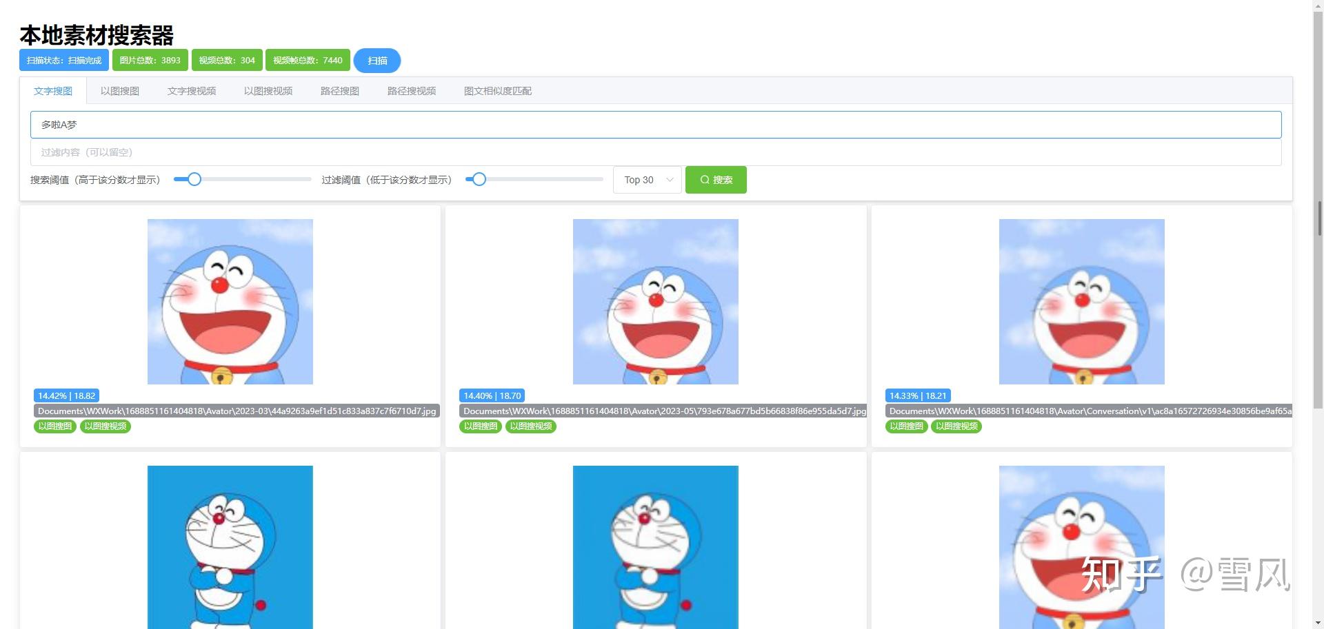The height and width of the screenshot is (629, 1324).
Task: Click the blue 扫描 button
Action: click(x=377, y=61)
